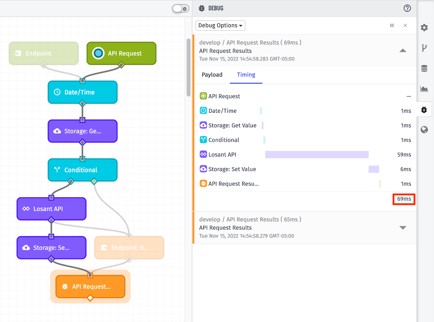The width and height of the screenshot is (434, 322).
Task: Click the virtual button on API Request node
Action: tap(98, 53)
